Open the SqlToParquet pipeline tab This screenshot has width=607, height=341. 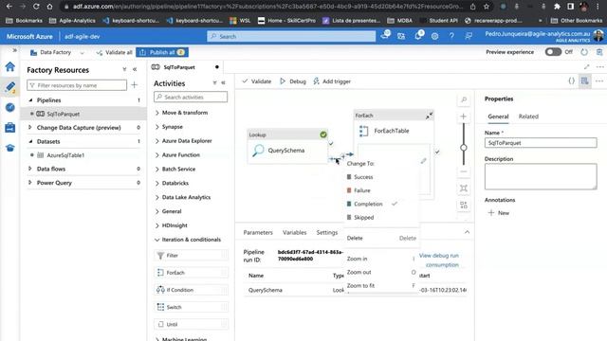179,67
